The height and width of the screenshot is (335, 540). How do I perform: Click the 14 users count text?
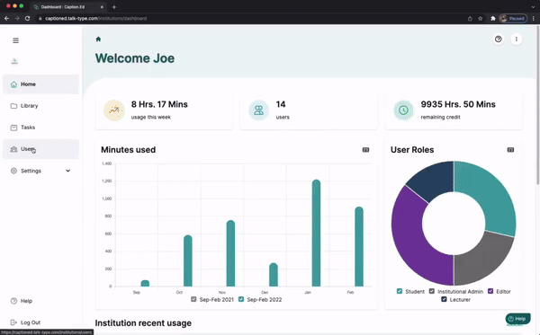[x=281, y=104]
